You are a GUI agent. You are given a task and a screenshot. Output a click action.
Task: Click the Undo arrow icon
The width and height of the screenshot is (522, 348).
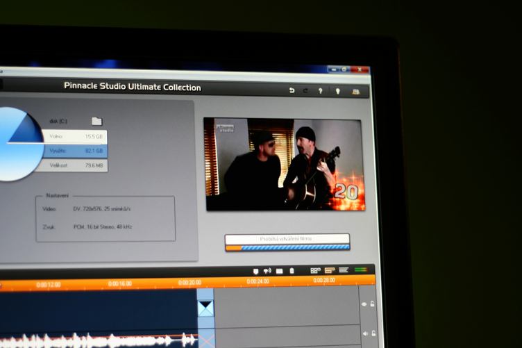tap(292, 90)
